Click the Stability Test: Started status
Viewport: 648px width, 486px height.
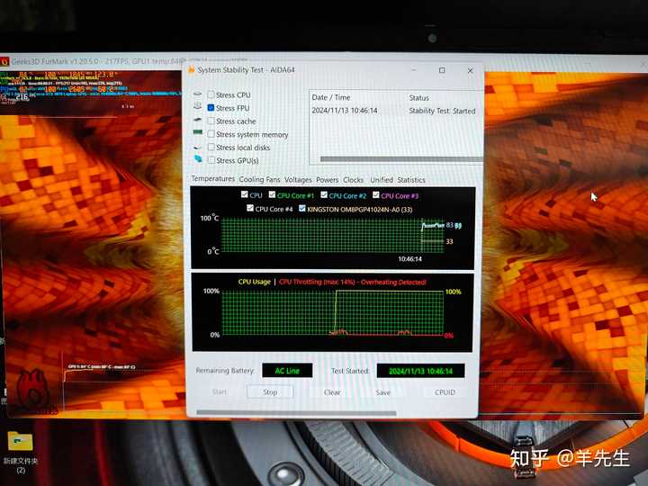click(442, 111)
